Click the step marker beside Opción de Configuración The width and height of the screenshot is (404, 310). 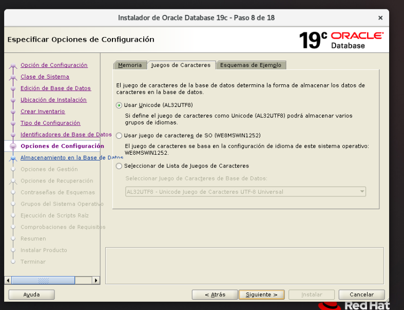13,66
